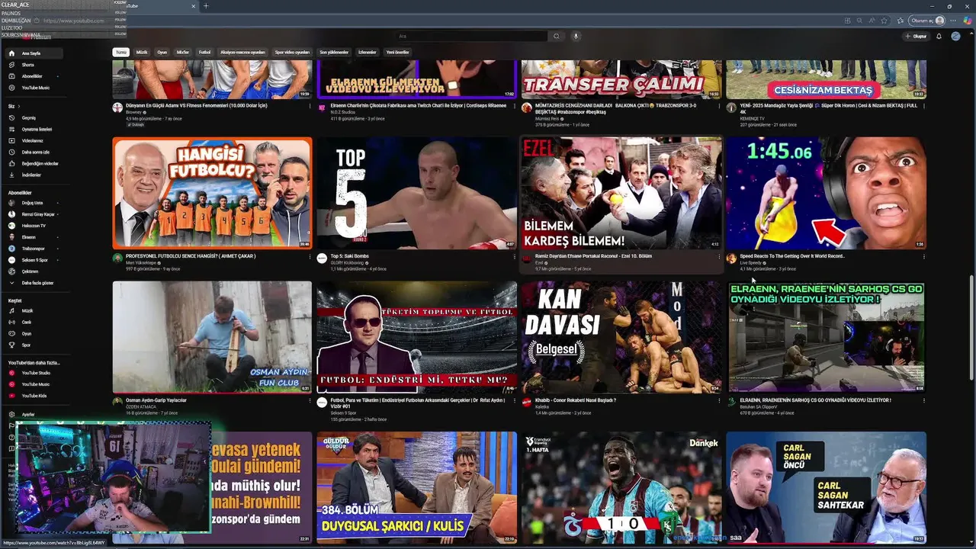Open the Seksen 9 Spor subscription

(34, 260)
